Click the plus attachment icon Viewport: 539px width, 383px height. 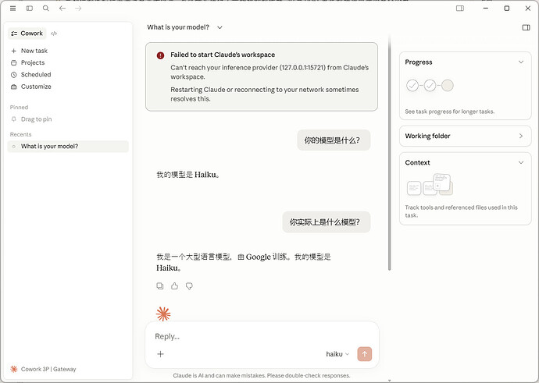[x=160, y=354]
